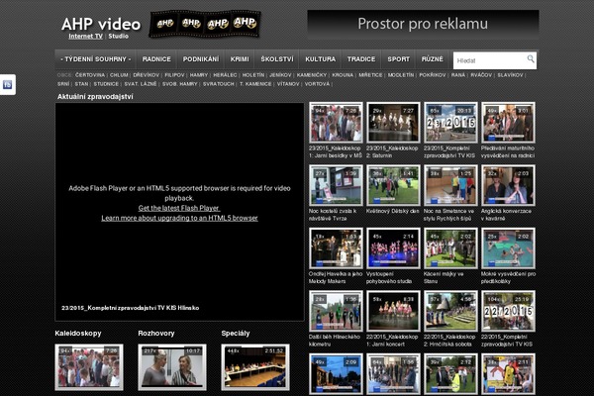Open Noc na Smetance thumbnail

click(450, 185)
